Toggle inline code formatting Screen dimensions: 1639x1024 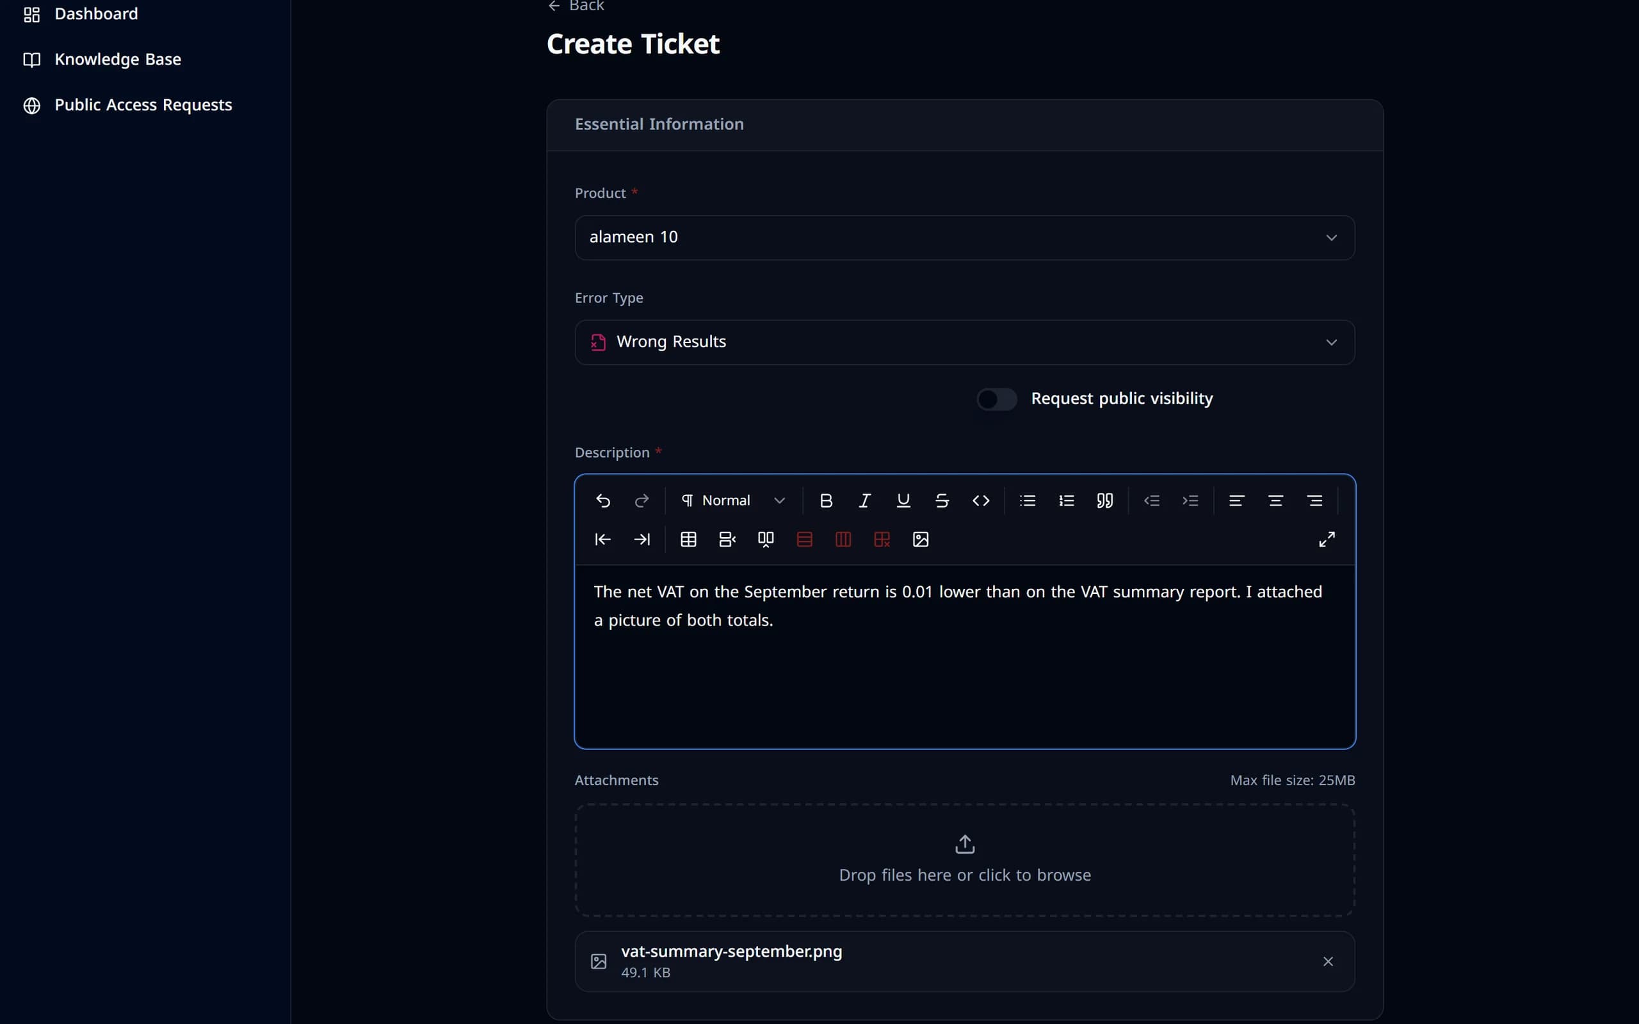pyautogui.click(x=981, y=500)
